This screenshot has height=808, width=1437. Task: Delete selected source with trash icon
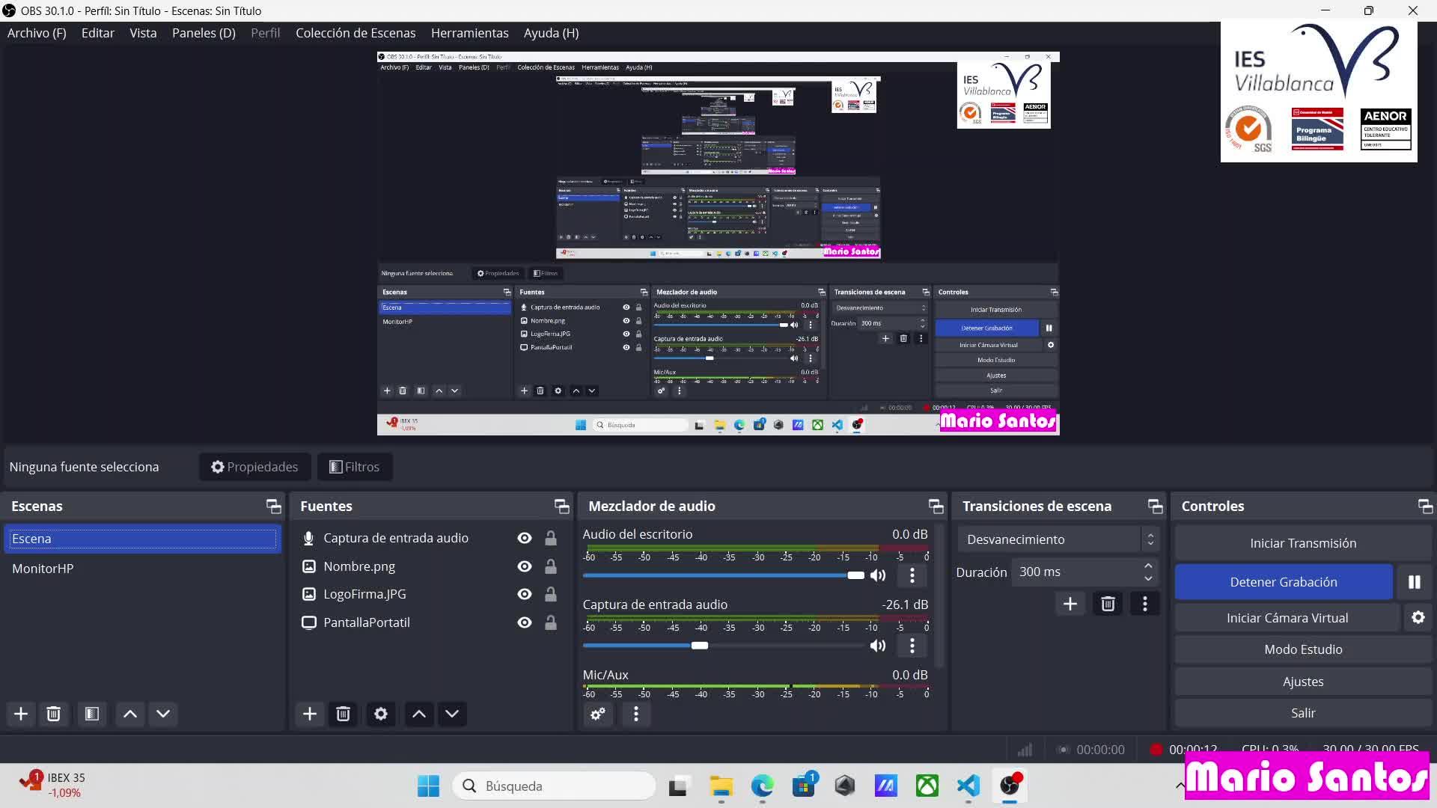click(x=343, y=714)
